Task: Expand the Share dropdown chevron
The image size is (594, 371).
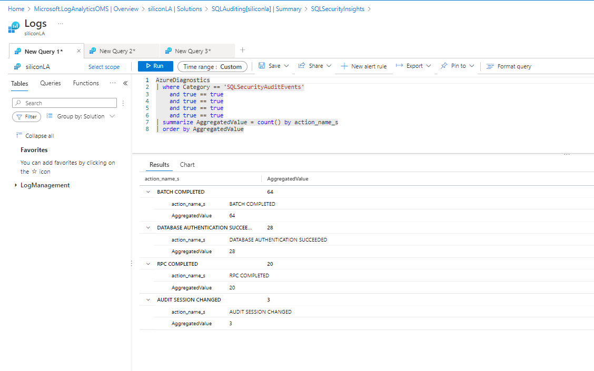Action: coord(329,66)
